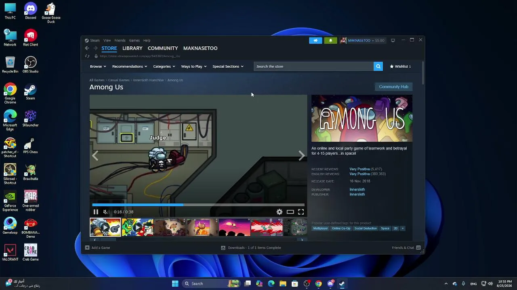Click the Casual Games breadcrumb
The width and height of the screenshot is (517, 290).
[119, 80]
